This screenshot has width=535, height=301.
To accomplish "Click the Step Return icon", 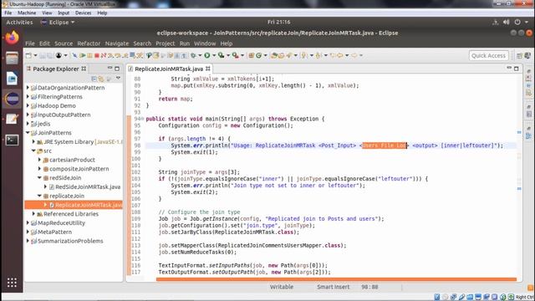I will pyautogui.click(x=125, y=55).
